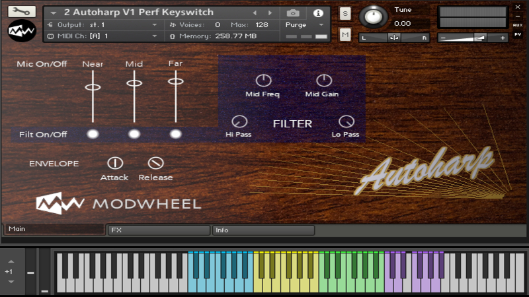
Task: Click the pan slider center handle
Action: (x=393, y=38)
